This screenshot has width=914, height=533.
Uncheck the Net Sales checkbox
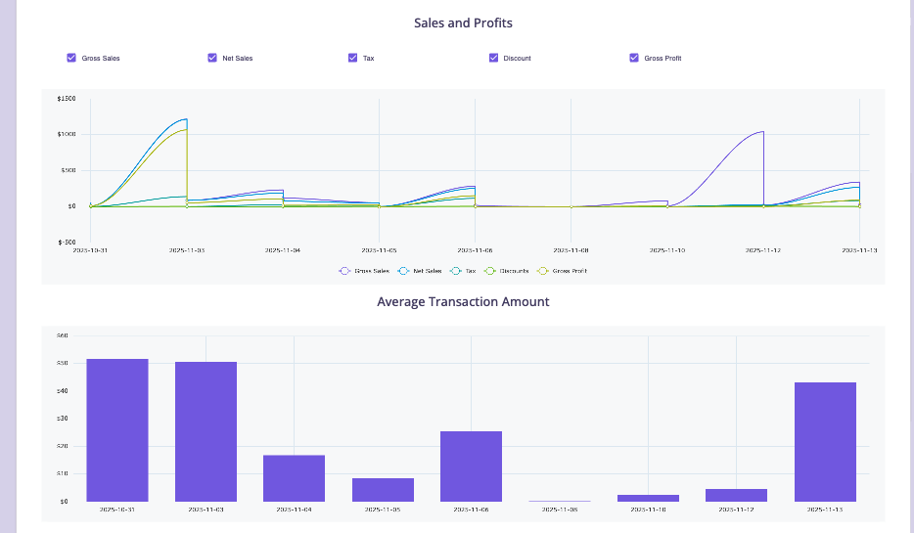(212, 58)
